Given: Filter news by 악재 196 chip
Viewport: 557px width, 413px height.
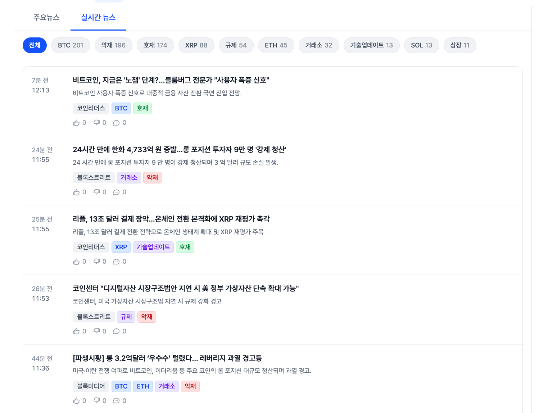Looking at the screenshot, I should pyautogui.click(x=113, y=45).
